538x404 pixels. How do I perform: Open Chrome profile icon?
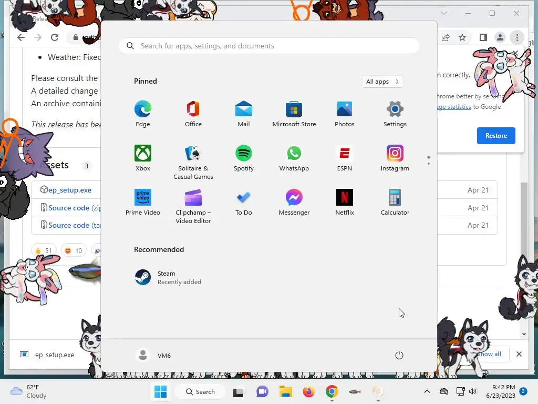pos(500,37)
